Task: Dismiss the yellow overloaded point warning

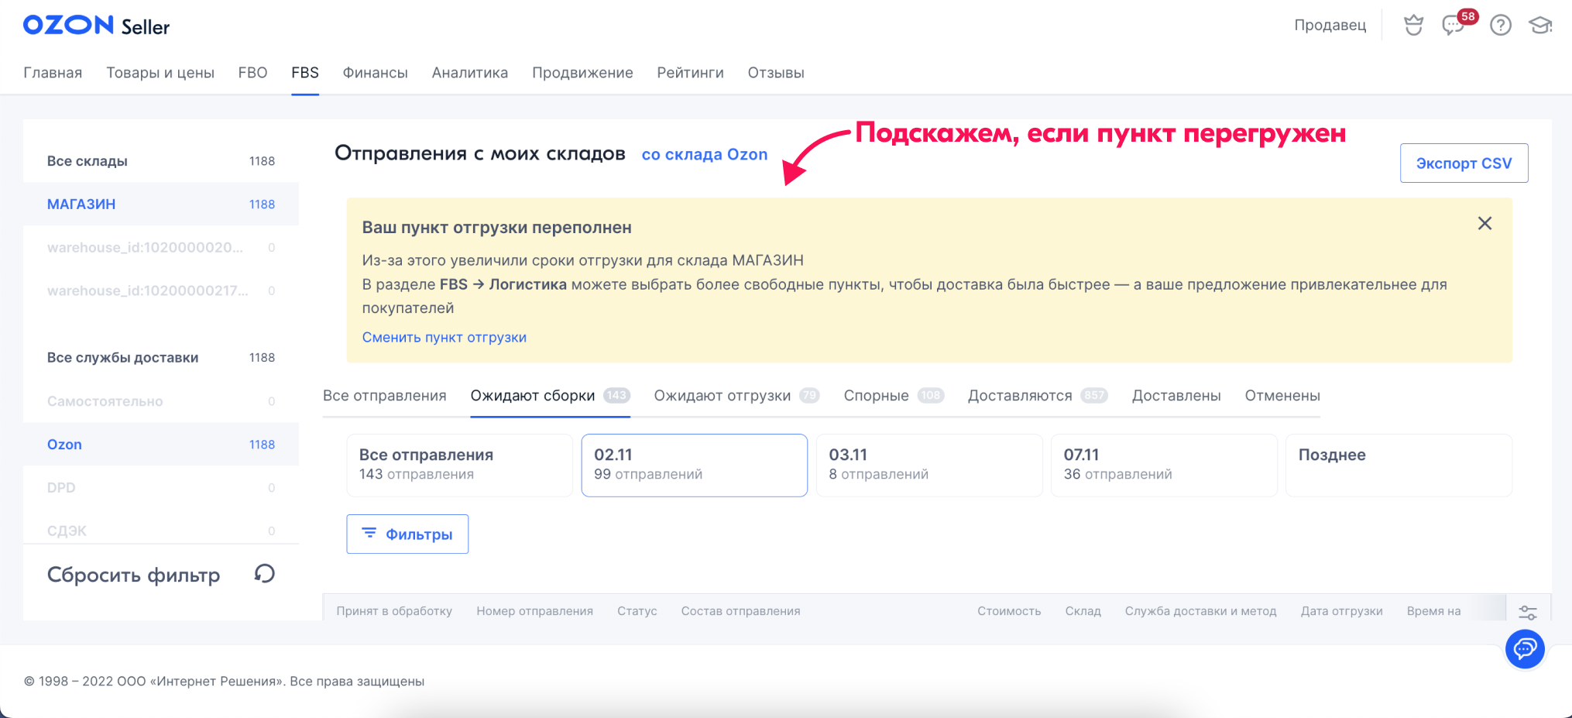Action: click(1484, 224)
